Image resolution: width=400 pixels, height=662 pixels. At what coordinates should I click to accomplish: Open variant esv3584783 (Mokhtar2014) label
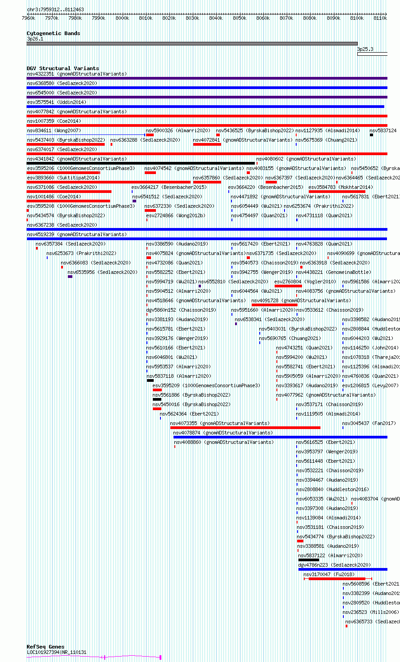click(341, 187)
